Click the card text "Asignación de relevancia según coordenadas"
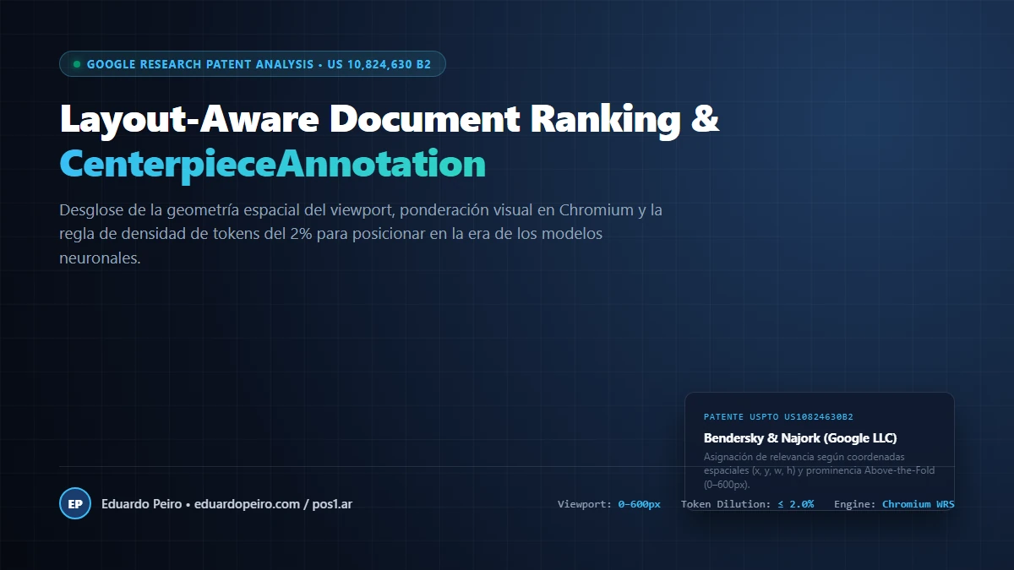The height and width of the screenshot is (570, 1014). click(817, 471)
